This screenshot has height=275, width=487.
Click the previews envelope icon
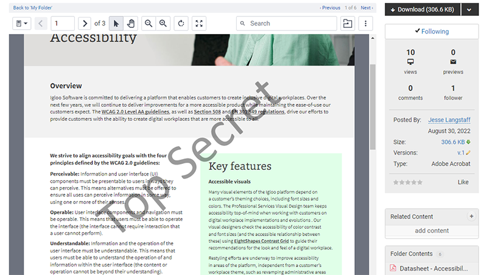click(453, 62)
